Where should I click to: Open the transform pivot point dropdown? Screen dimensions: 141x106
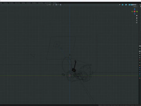(54, 5)
